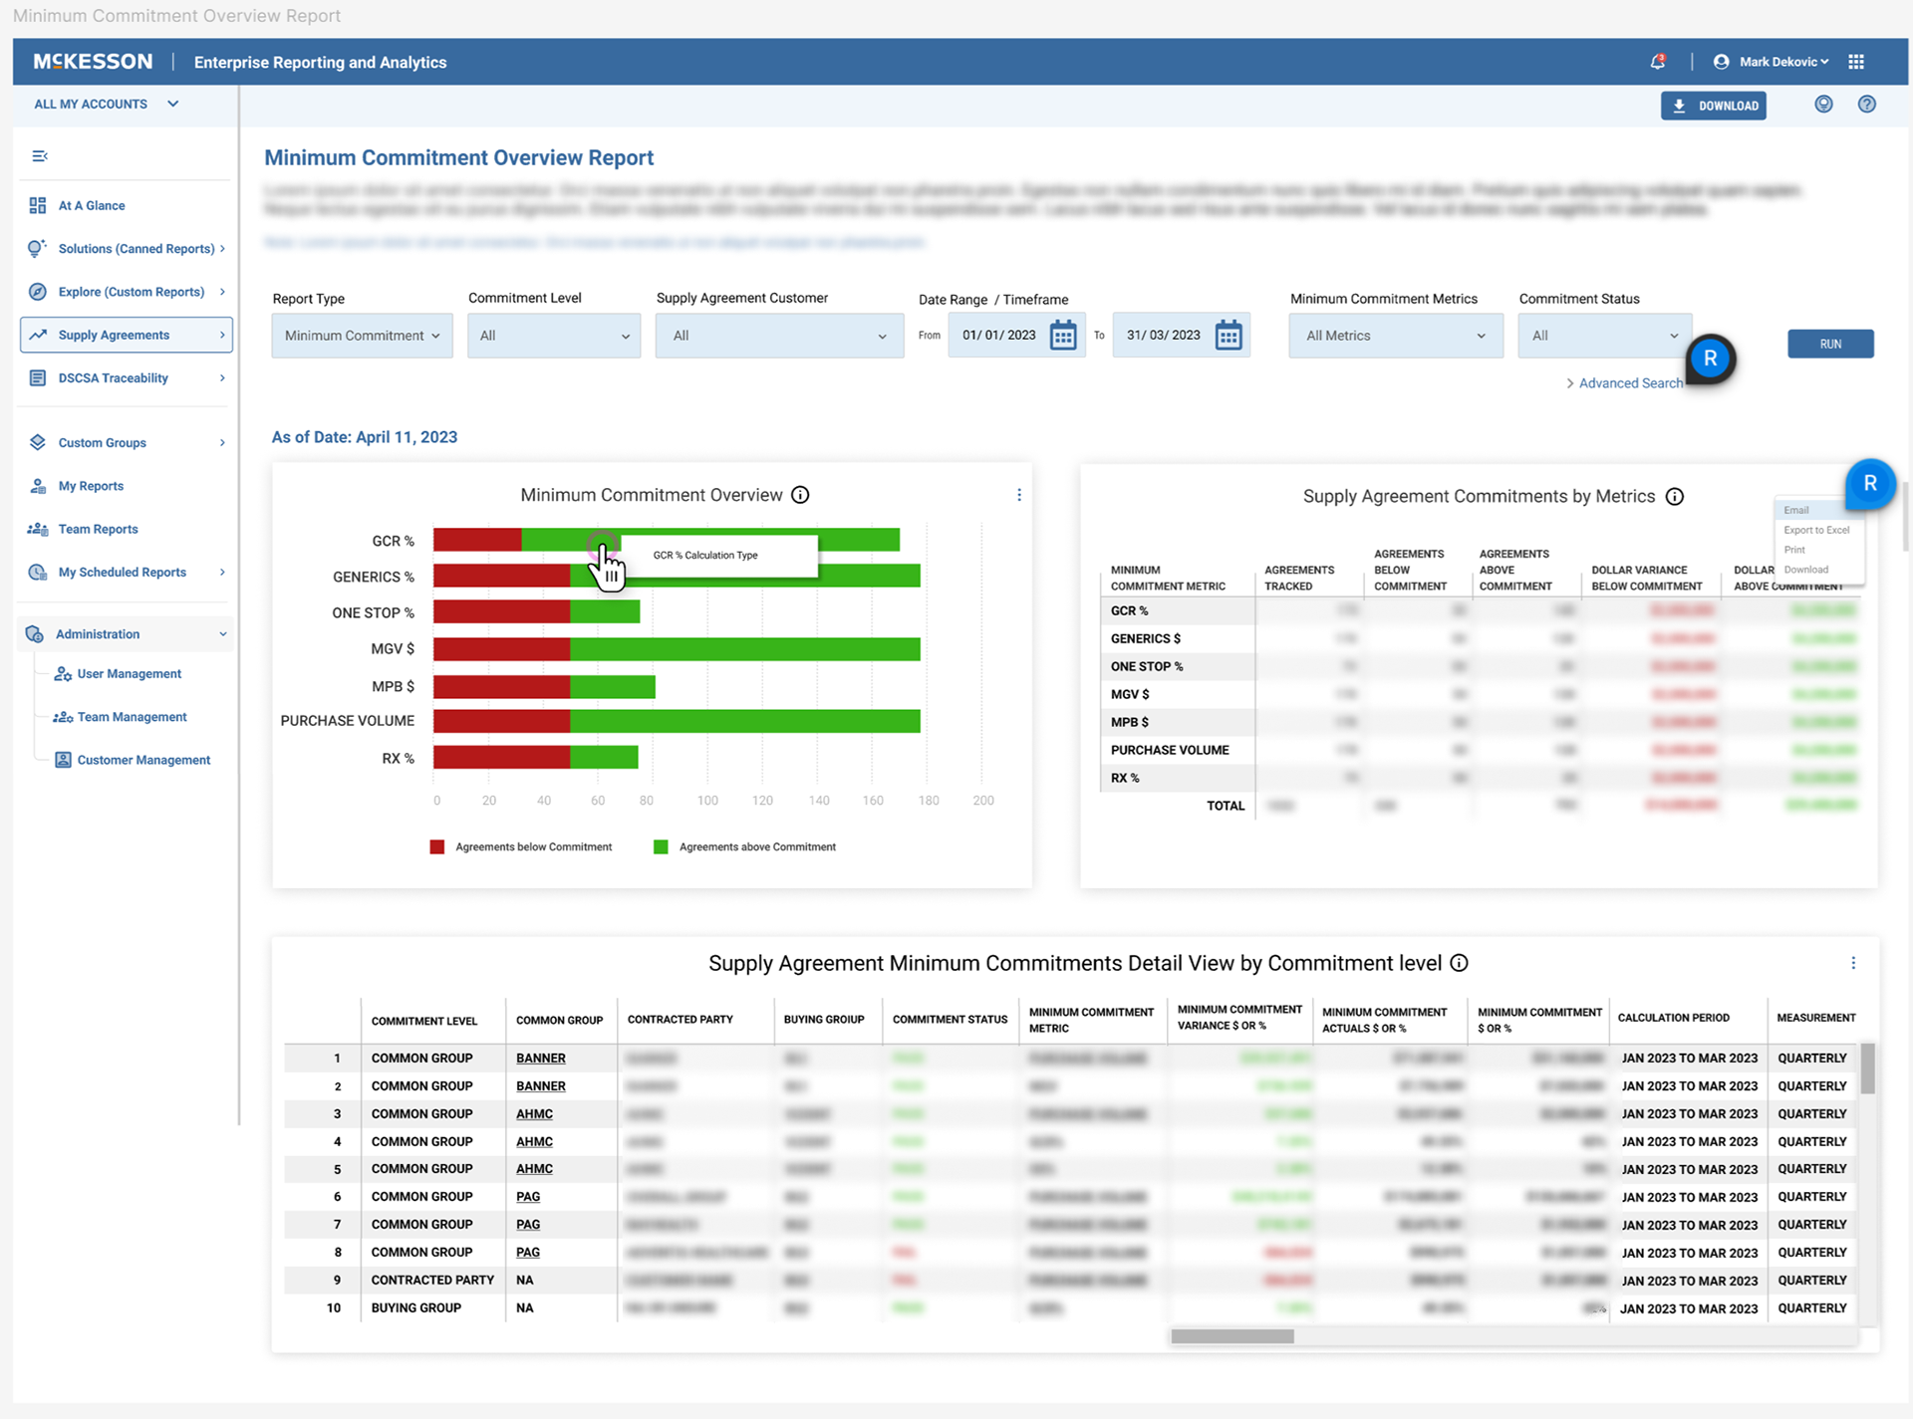Select Export to Excel menu option

(x=1815, y=530)
